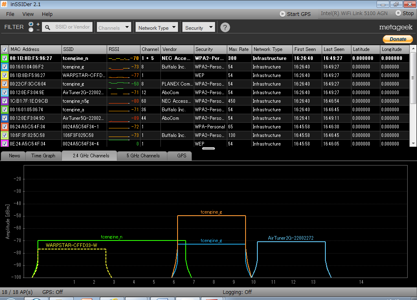The height and width of the screenshot is (300, 417).
Task: Click the 'Logging: Off' status bar entry
Action: point(237,292)
